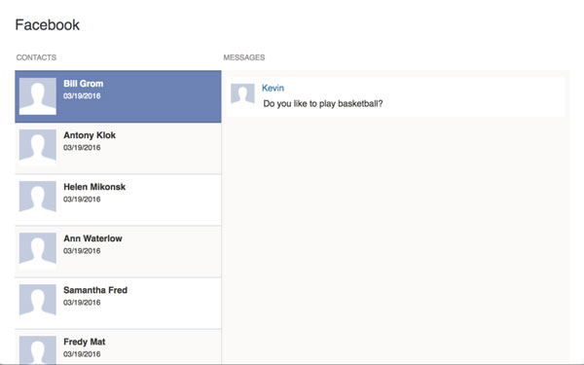584x365 pixels.
Task: Click Bill Grom's avatar icon
Action: pos(38,96)
